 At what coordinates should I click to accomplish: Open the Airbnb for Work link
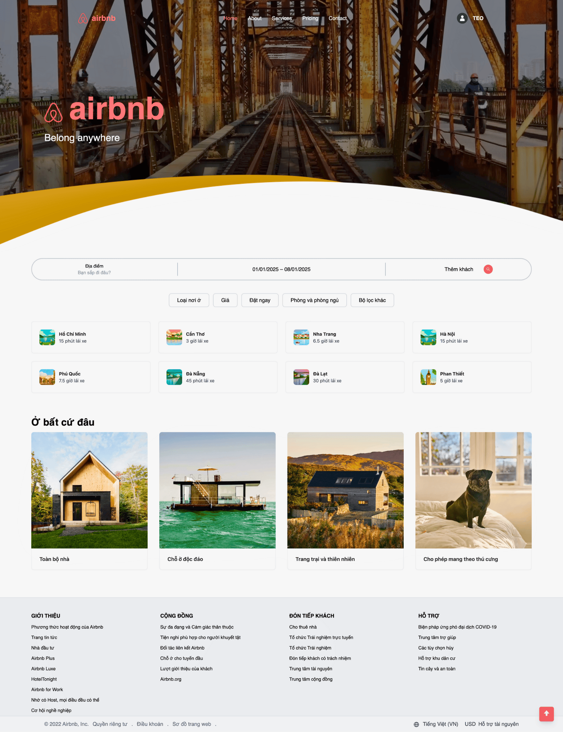[x=47, y=689]
